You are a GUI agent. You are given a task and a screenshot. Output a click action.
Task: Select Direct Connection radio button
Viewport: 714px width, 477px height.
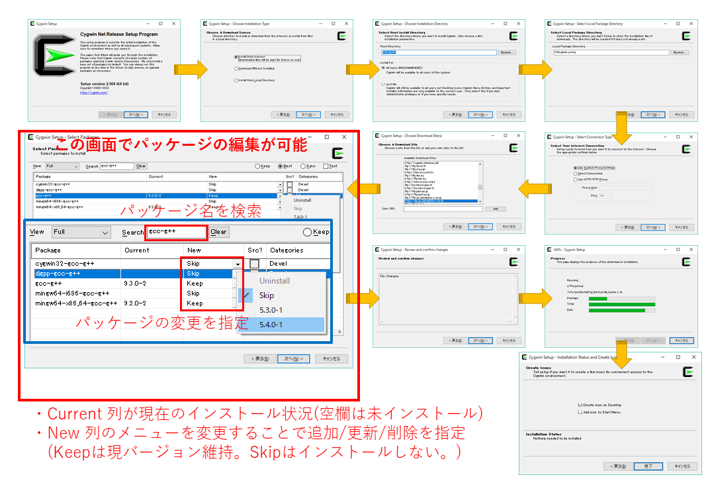tap(574, 174)
